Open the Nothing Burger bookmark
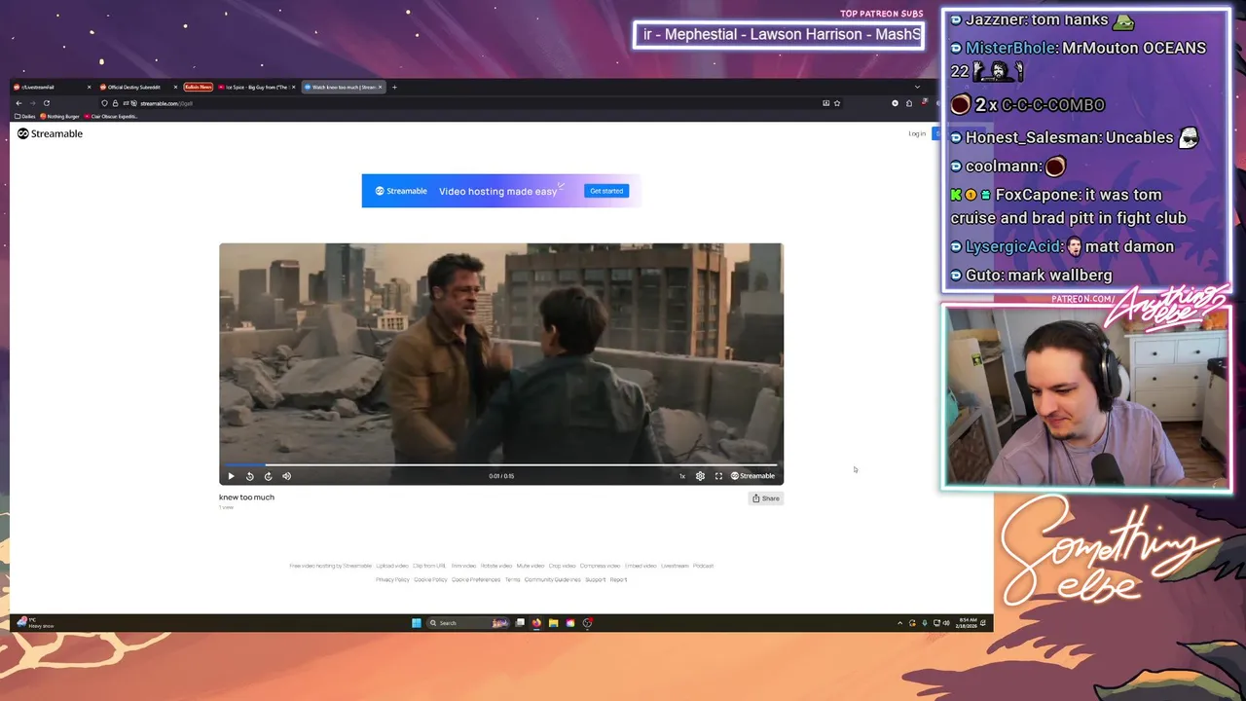This screenshot has height=701, width=1246. click(60, 116)
